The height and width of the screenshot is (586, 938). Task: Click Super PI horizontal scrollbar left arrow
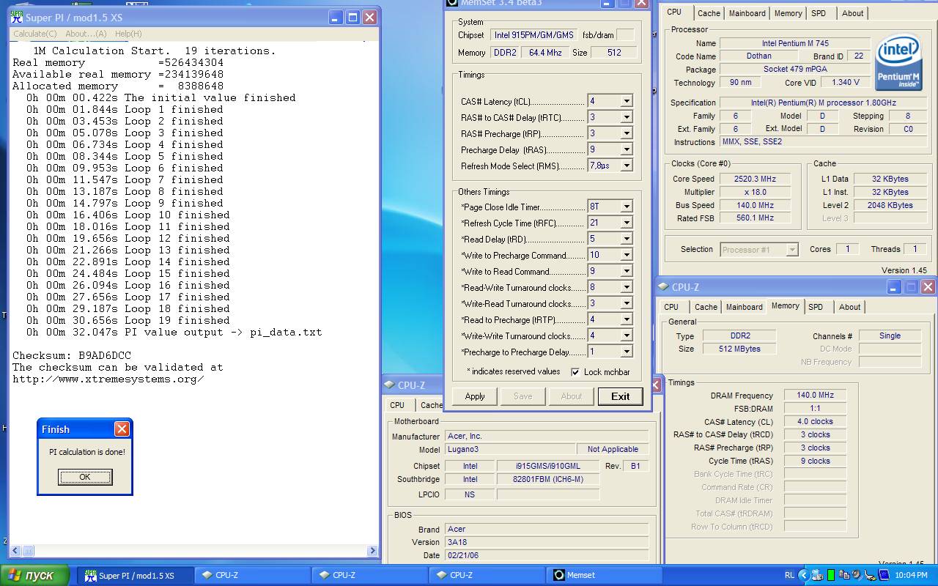15,551
